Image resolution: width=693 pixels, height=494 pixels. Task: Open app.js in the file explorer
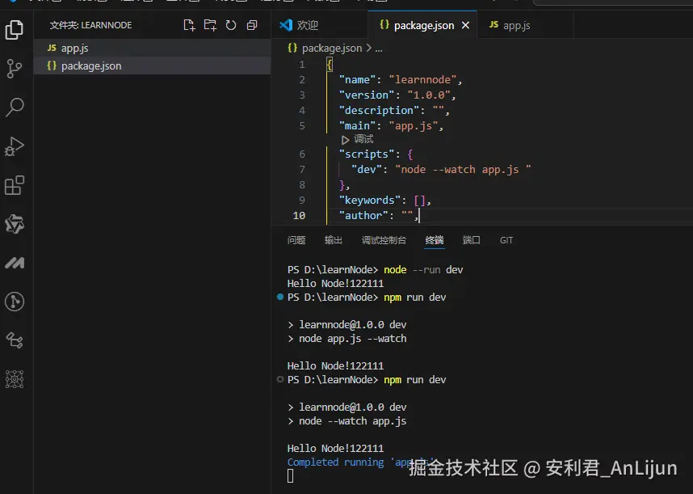tap(152, 48)
